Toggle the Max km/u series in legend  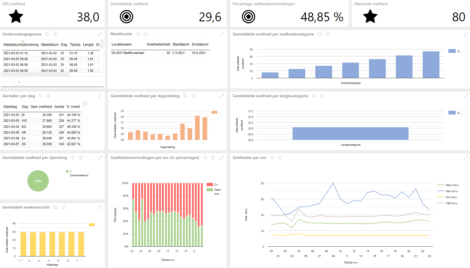(x=447, y=191)
